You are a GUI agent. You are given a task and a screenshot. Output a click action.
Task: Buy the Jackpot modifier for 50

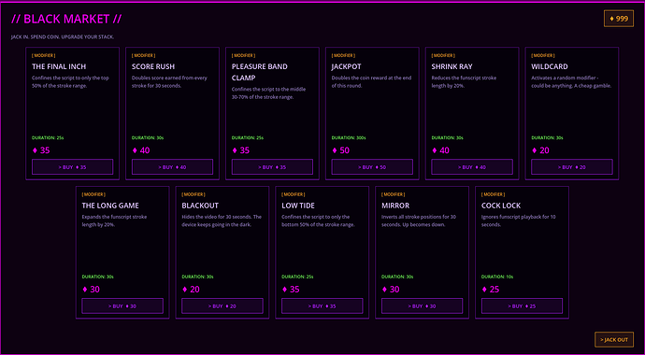click(x=372, y=167)
